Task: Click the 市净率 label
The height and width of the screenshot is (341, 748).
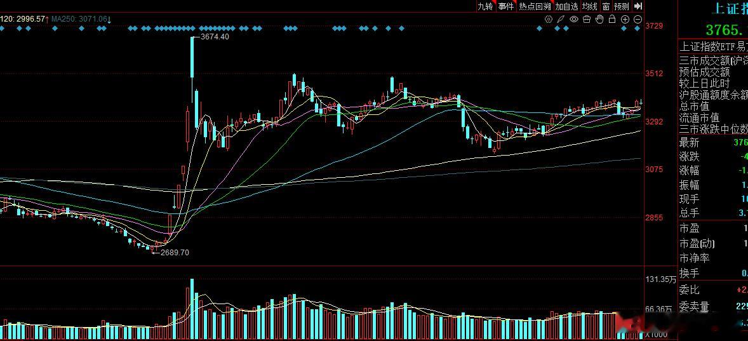Action: [x=694, y=258]
